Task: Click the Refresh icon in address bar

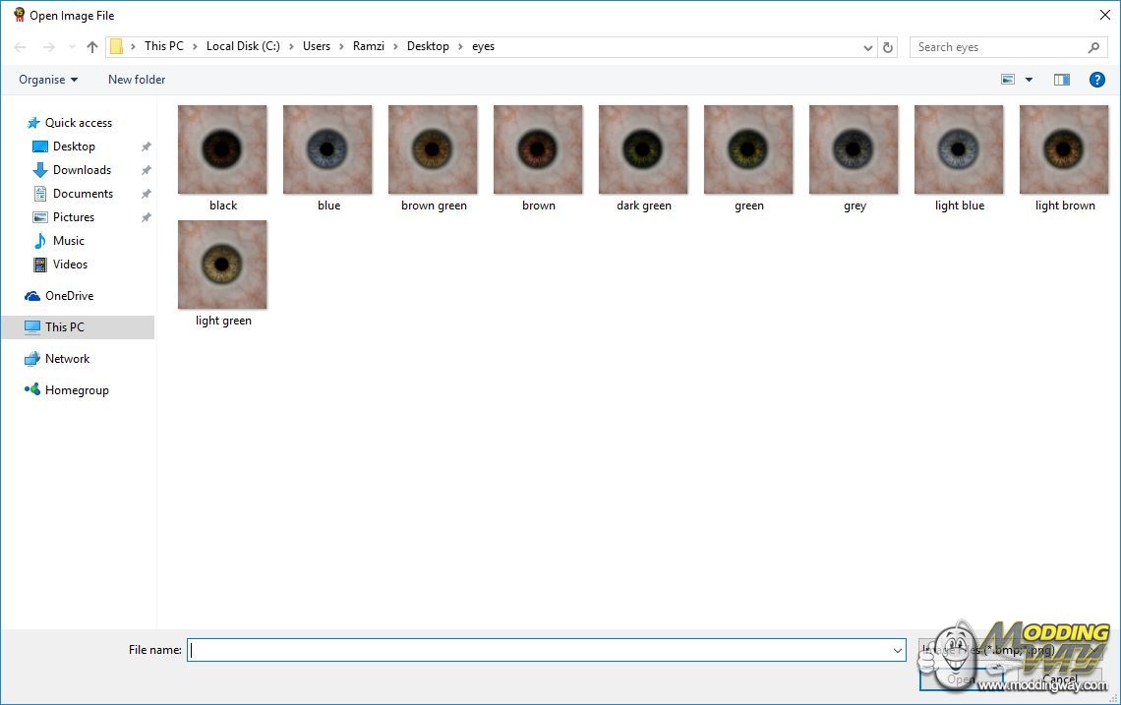Action: (x=888, y=47)
